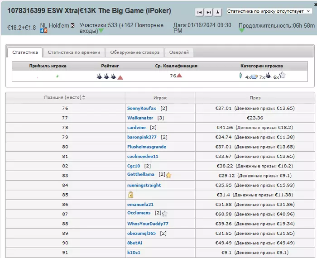
Task: Click the tournament title ESW Xtra €13K
Action: 89,11
